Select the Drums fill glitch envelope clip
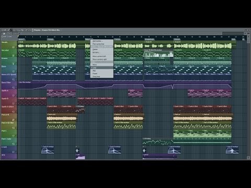The width and height of the screenshot is (251, 188). click(158, 53)
